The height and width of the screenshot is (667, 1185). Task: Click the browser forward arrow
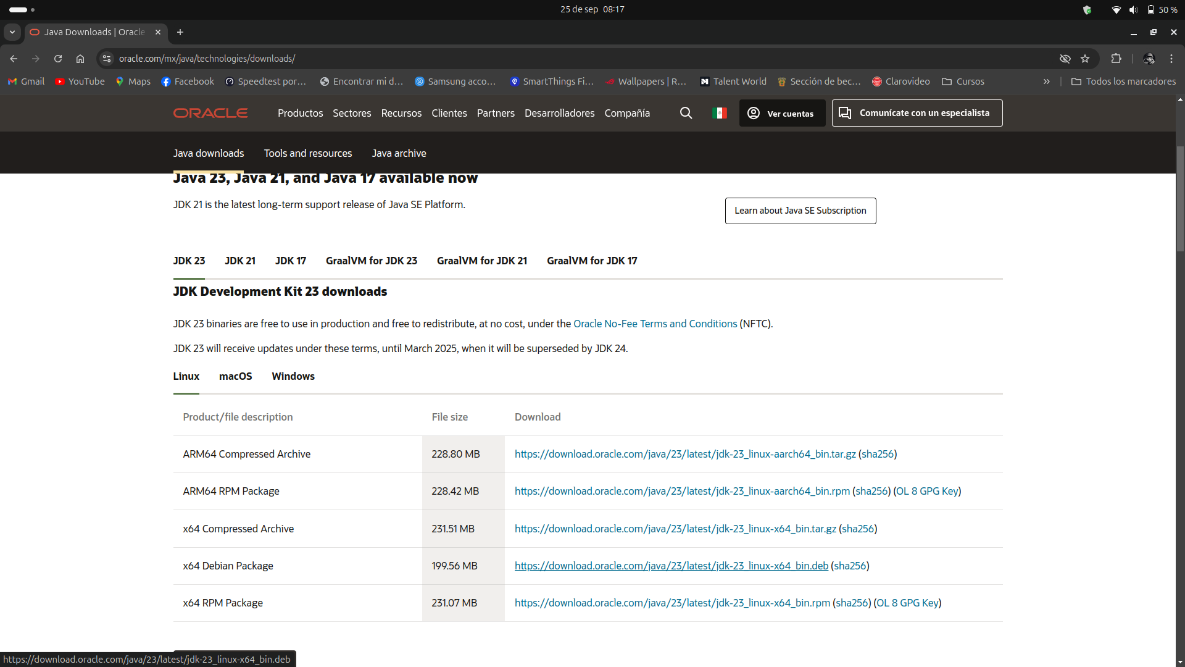[x=36, y=59]
